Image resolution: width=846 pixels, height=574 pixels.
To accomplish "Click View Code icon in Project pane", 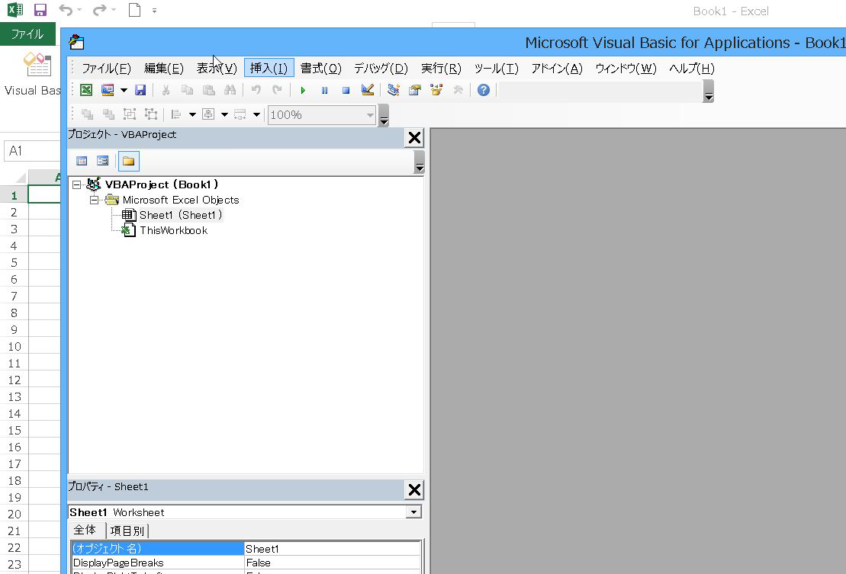I will click(82, 161).
